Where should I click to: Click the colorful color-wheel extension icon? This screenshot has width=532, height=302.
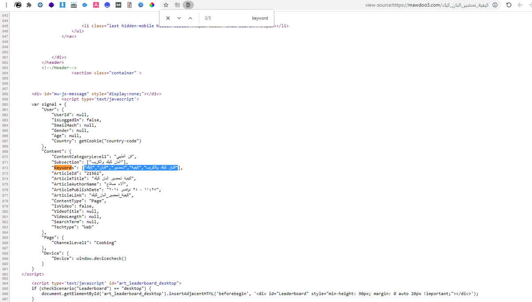[x=152, y=5]
